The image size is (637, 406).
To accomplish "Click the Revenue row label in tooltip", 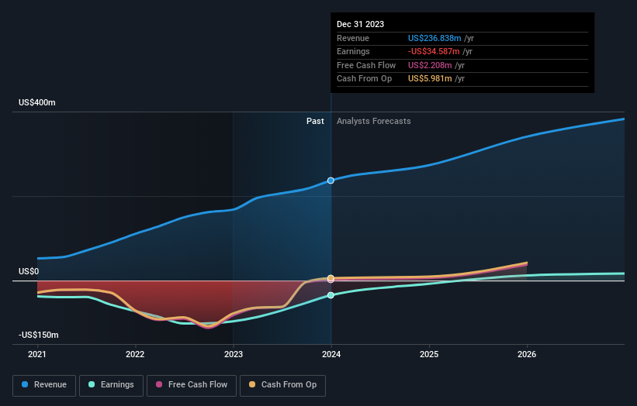I will click(353, 38).
